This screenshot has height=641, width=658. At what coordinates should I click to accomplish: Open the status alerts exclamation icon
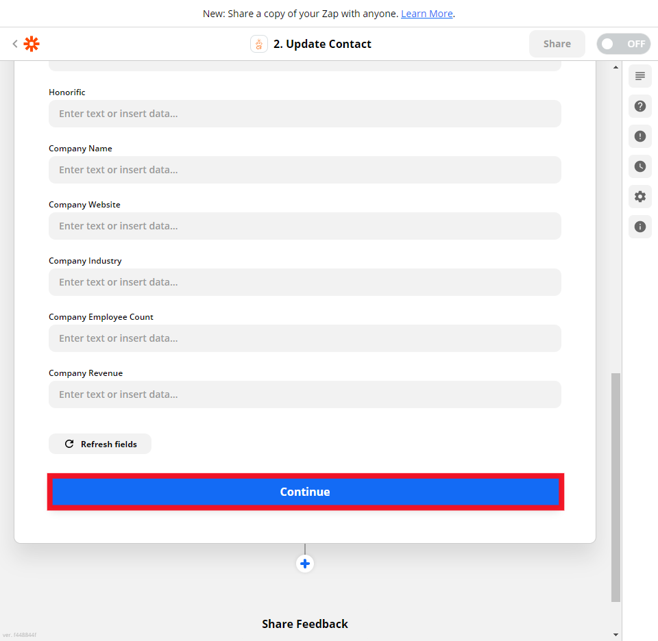click(x=640, y=137)
